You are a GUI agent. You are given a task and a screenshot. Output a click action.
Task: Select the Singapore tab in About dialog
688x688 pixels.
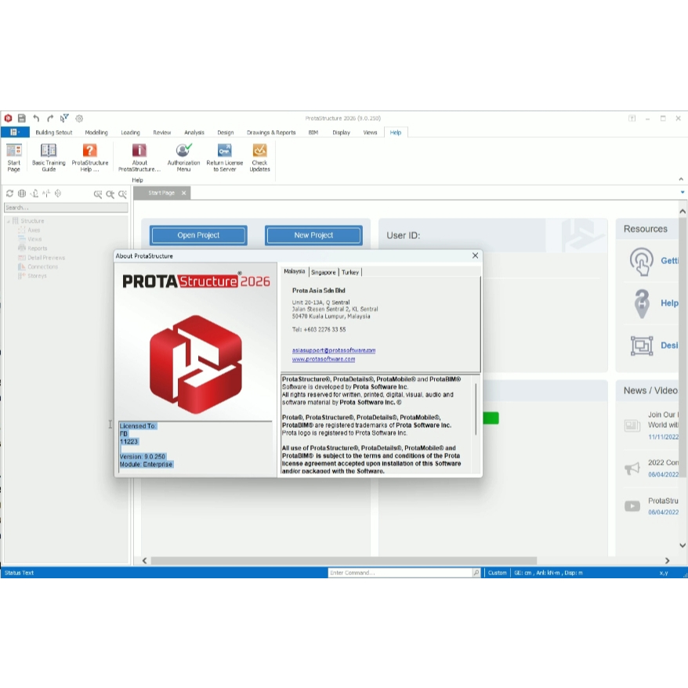tap(324, 273)
